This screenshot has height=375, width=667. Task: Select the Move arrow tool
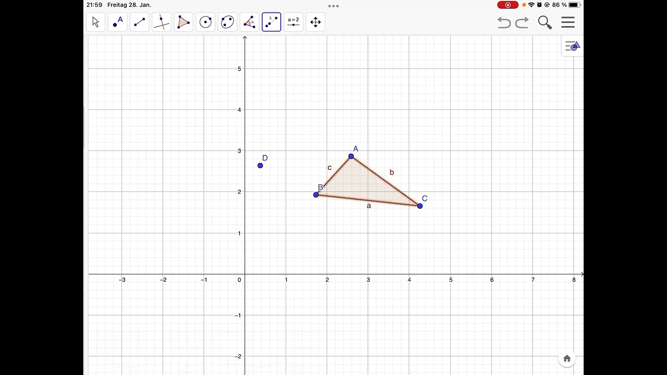(95, 22)
